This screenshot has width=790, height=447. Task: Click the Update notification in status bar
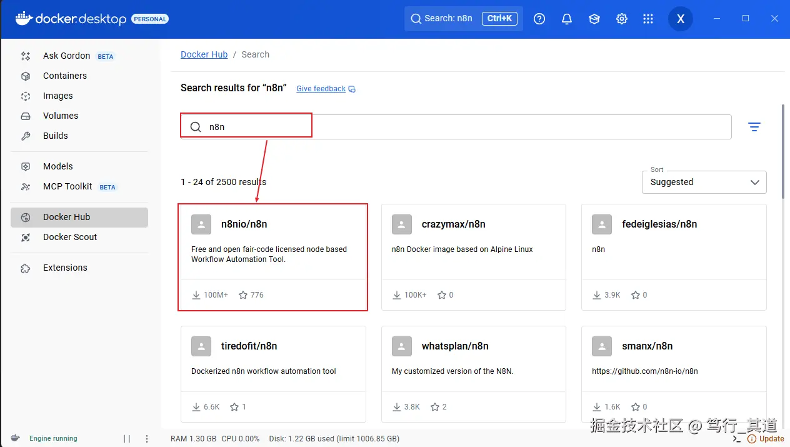pos(767,439)
